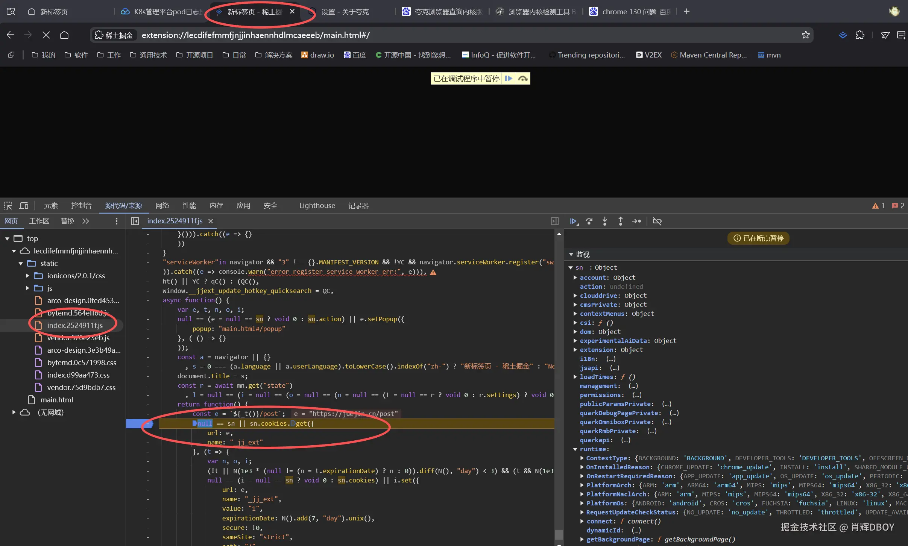Open browser extensions puzzle icon

(x=860, y=35)
